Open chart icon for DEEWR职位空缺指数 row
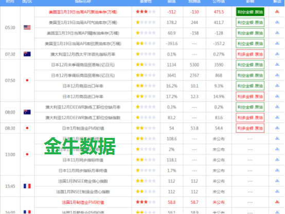 coord(277,117)
